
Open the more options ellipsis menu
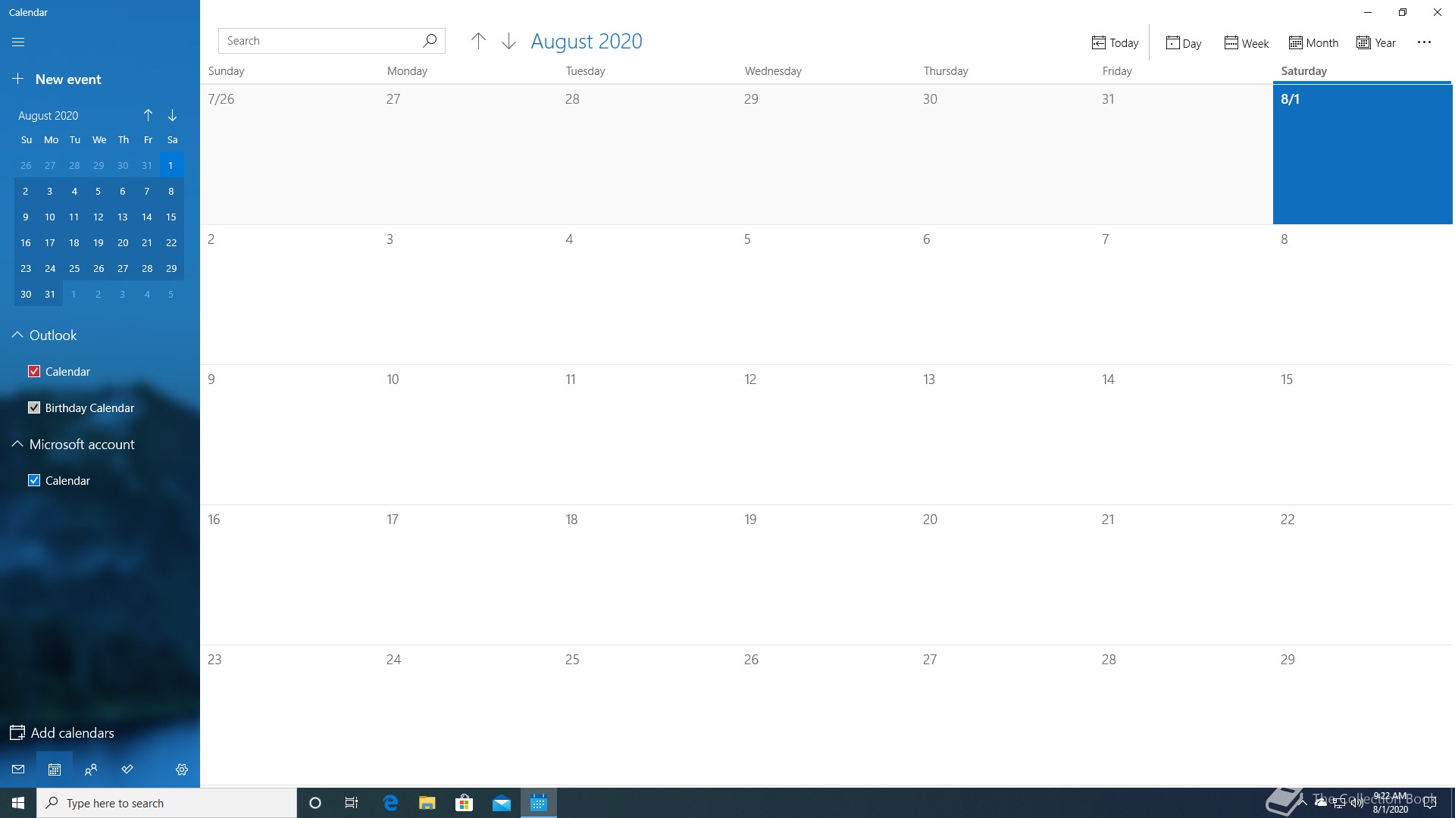[x=1424, y=42]
